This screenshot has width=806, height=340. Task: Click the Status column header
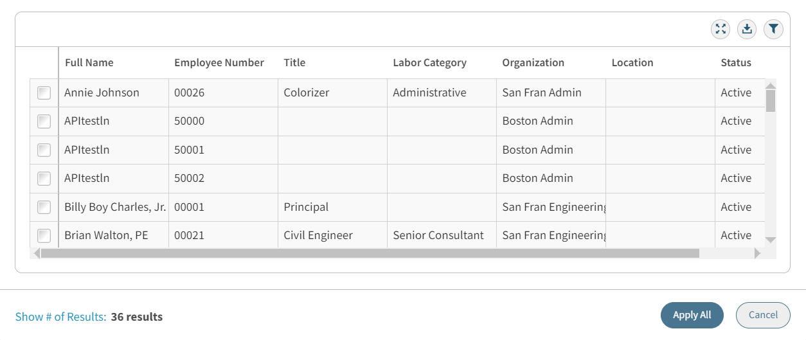pos(736,63)
